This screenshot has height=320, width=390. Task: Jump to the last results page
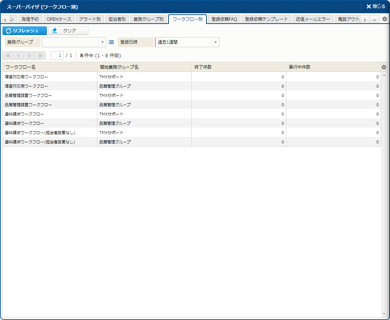[x=40, y=55]
